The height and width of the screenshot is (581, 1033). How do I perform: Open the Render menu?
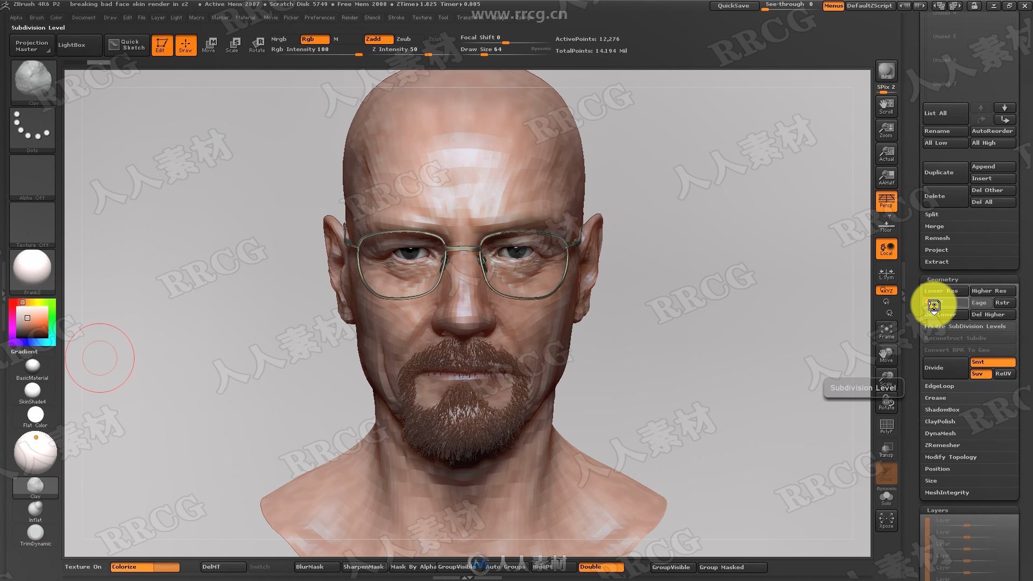pyautogui.click(x=350, y=17)
